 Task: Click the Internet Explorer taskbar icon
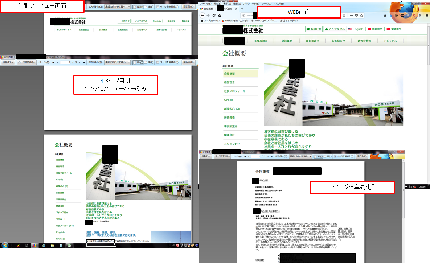pyautogui.click(x=44, y=246)
